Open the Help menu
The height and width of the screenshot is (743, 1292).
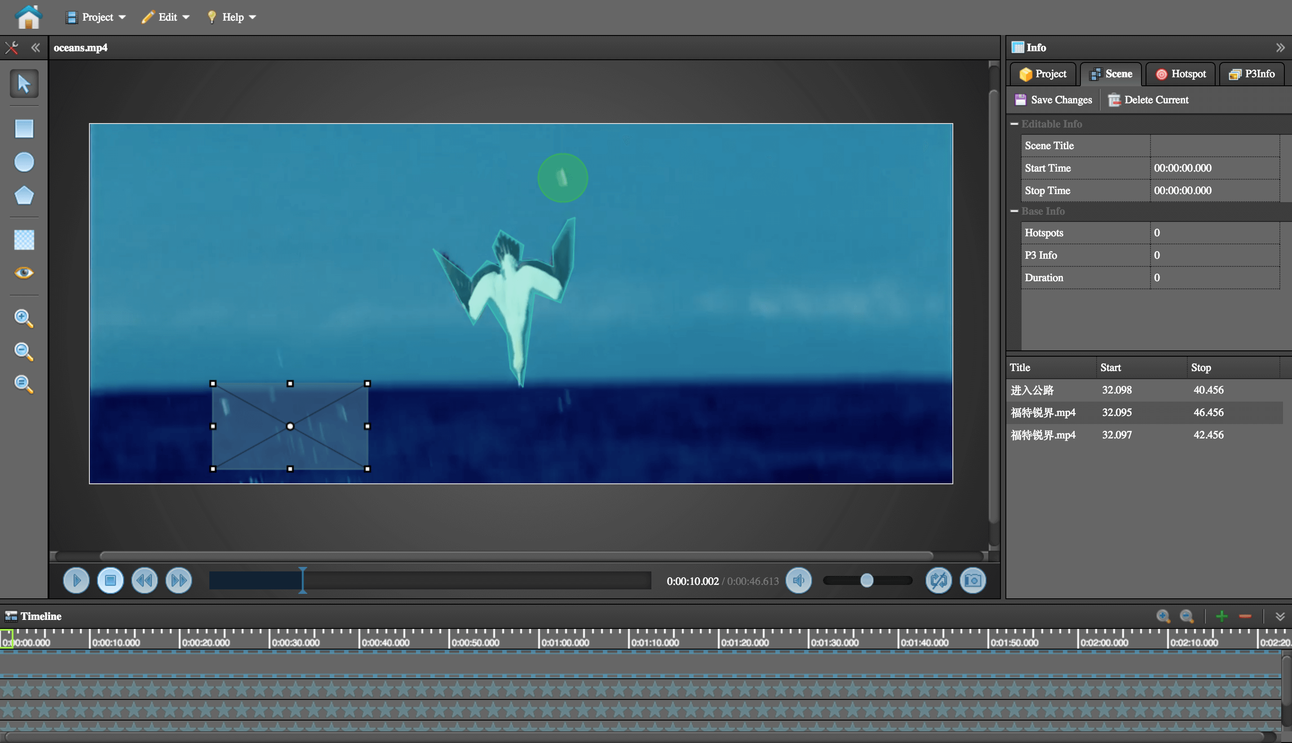tap(232, 17)
